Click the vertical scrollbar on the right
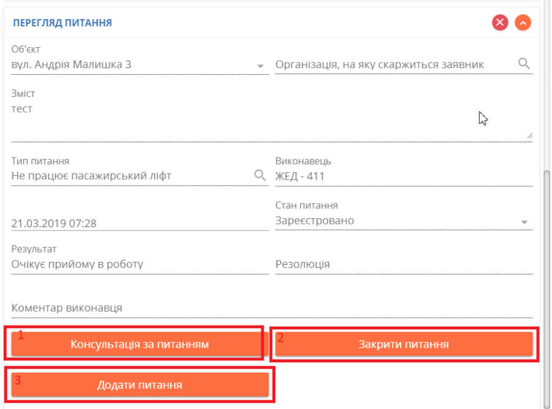The width and height of the screenshot is (552, 409). [546, 289]
